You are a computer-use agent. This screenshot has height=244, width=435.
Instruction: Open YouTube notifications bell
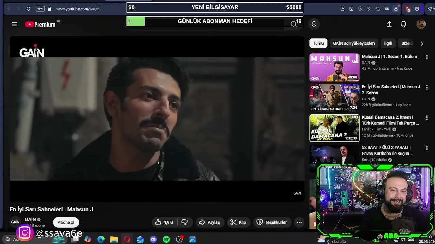[x=404, y=24]
